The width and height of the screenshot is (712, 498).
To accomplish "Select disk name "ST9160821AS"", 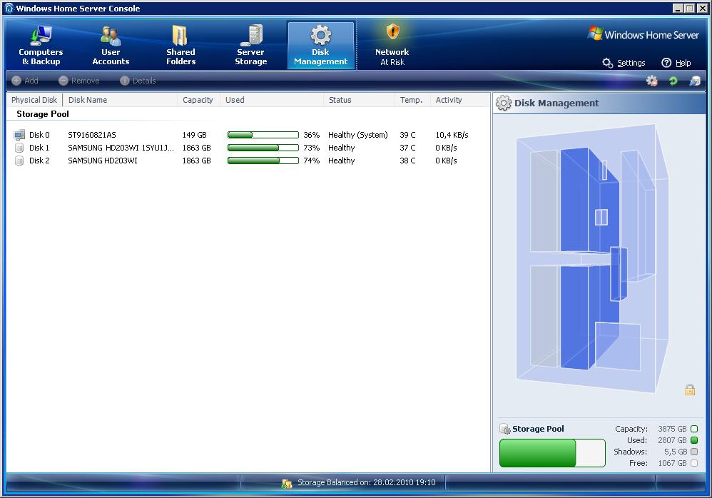I will pos(92,135).
